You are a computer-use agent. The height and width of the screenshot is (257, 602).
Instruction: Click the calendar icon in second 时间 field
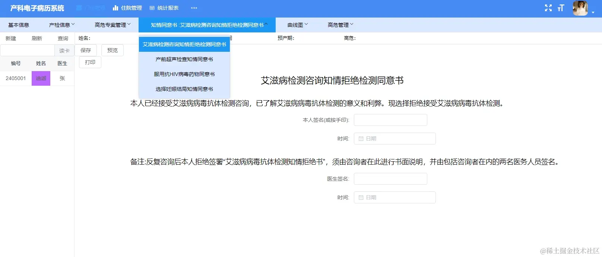tap(361, 197)
